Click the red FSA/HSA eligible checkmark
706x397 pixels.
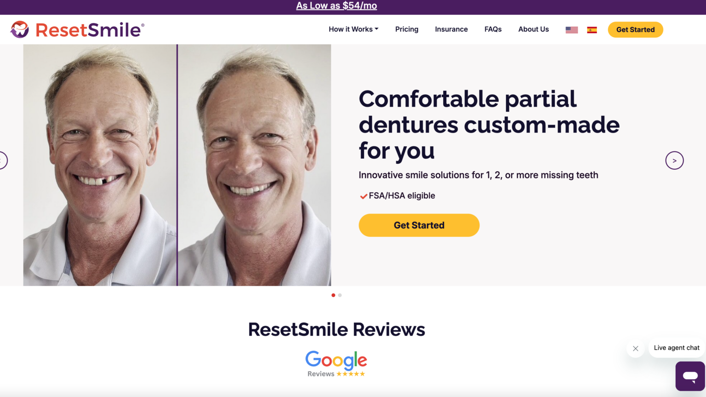click(x=363, y=196)
